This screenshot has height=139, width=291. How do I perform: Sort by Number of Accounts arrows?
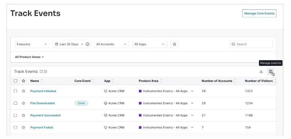[235, 81]
